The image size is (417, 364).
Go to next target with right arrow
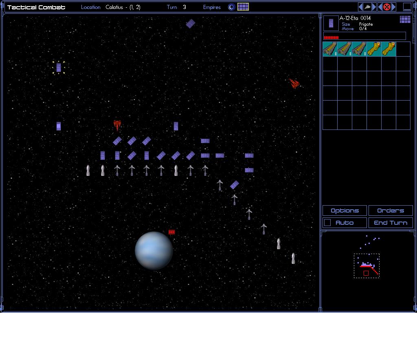[394, 7]
